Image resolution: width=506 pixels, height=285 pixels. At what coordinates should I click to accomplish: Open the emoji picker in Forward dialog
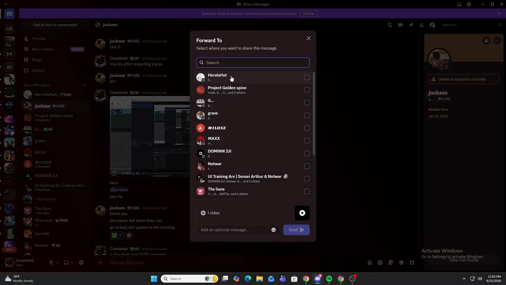(x=273, y=230)
